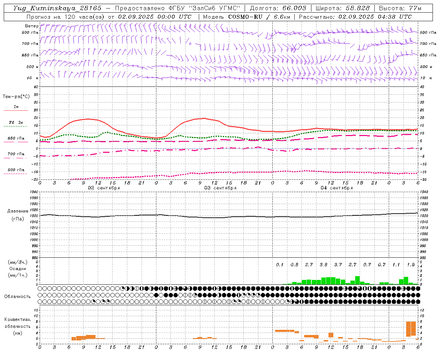Click the date label "03 сентября"
Image resolution: width=438 pixels, height=350 pixels.
(x=220, y=188)
